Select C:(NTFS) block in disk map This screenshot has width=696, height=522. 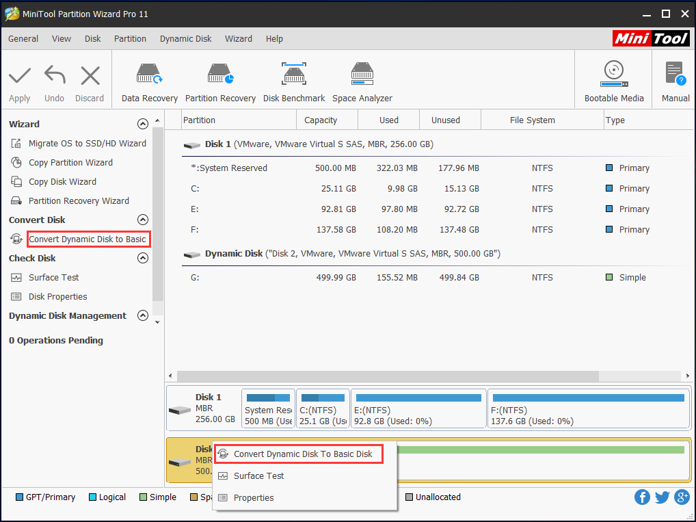[322, 408]
